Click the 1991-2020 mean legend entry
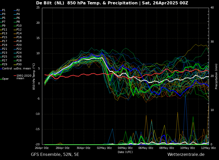219x160 pixels. pos(23,77)
